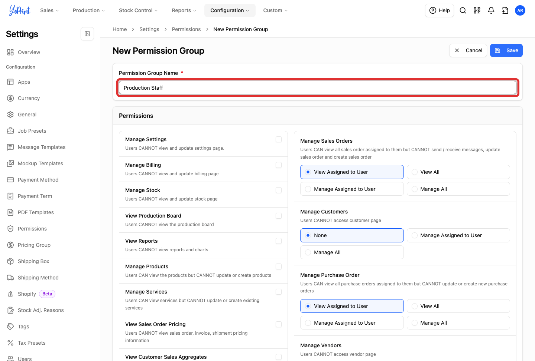Select Manage Assigned to User for Purchase Order
Viewport: 535px width, 361px height.
[x=352, y=323]
